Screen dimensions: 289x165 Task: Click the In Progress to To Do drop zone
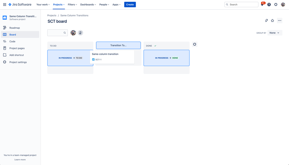(x=70, y=58)
